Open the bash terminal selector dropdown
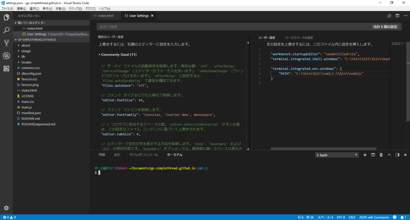This screenshot has height=220, width=410. 337,155
